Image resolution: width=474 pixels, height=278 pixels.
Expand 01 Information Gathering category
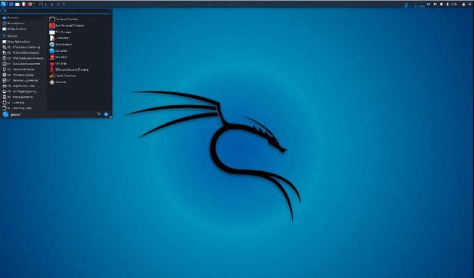click(x=25, y=47)
